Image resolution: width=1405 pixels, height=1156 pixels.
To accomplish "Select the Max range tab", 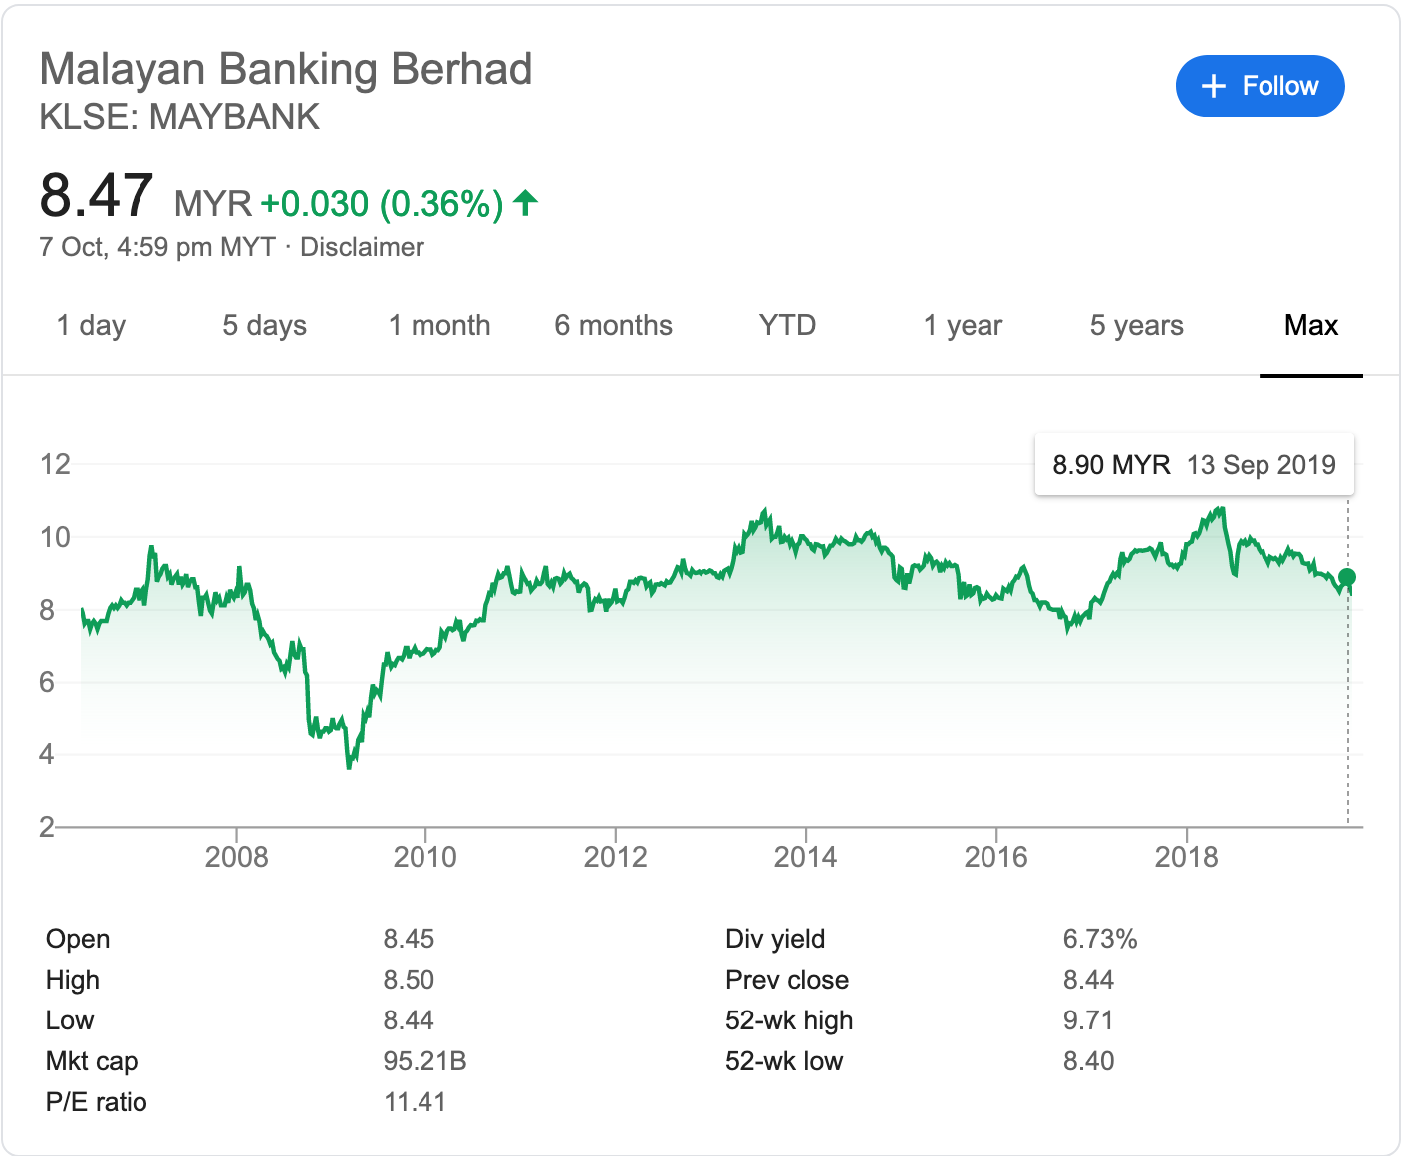I will pos(1311,325).
